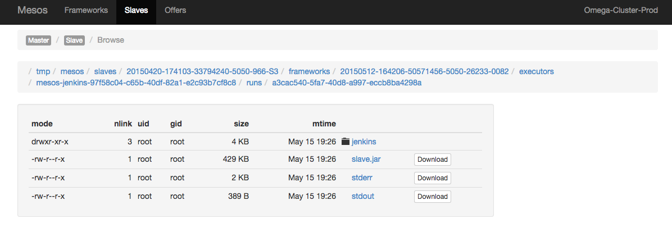Click the Mesos brand logo
The image size is (672, 241).
(33, 10)
